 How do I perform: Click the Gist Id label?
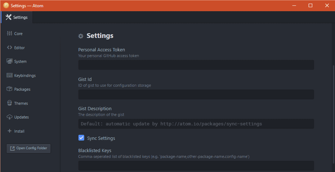coord(85,80)
